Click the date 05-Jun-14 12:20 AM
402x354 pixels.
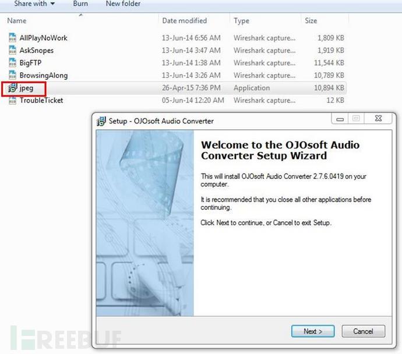(x=193, y=100)
